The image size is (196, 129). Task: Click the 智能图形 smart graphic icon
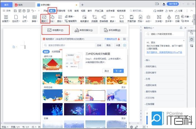click(x=71, y=21)
